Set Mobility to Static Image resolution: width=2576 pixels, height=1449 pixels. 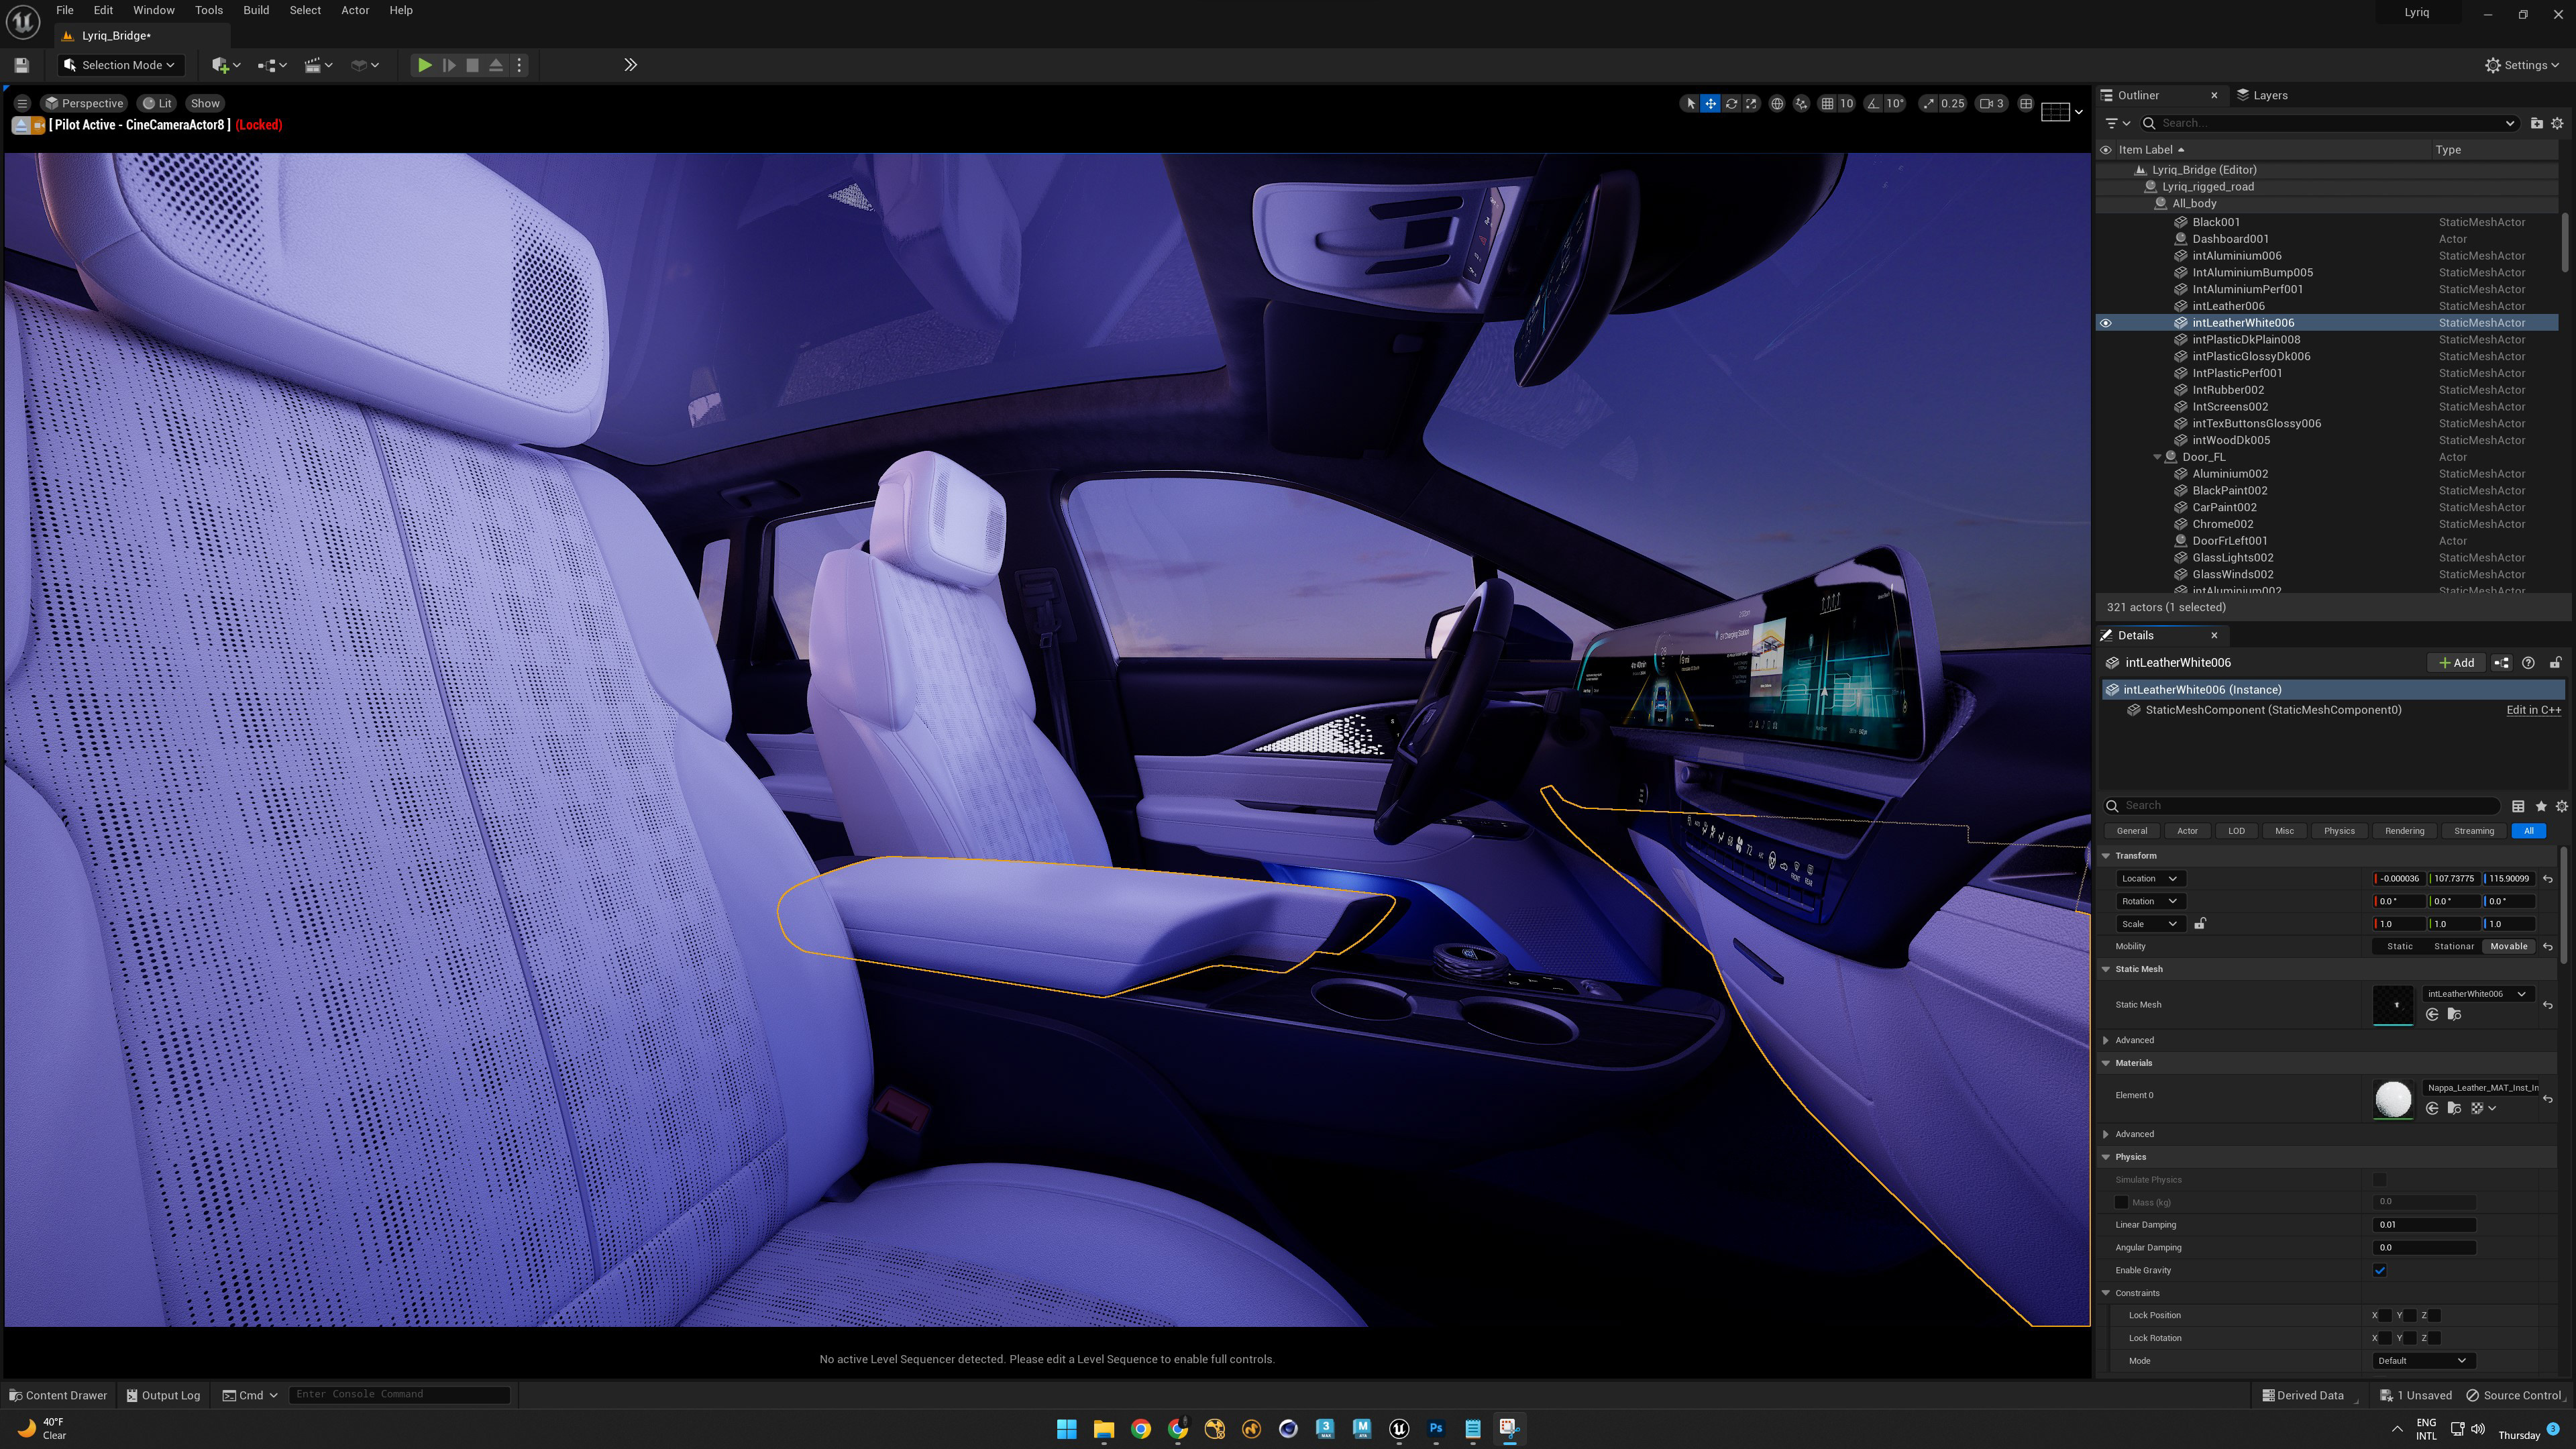(x=2399, y=946)
